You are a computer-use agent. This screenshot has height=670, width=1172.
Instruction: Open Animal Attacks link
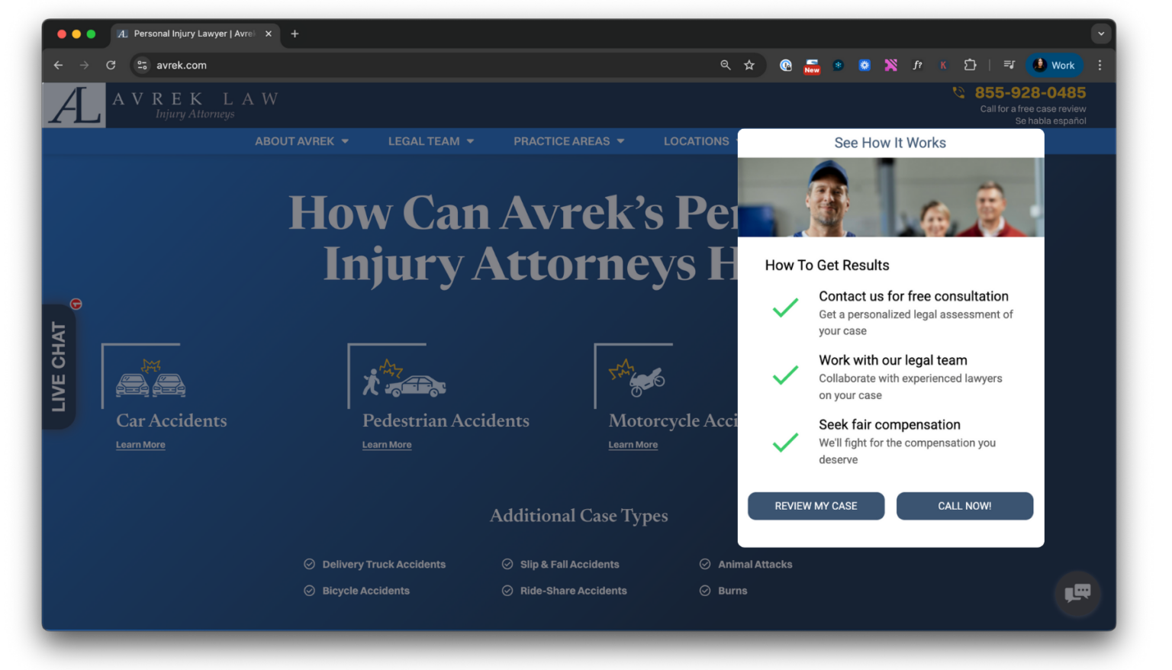tap(755, 565)
